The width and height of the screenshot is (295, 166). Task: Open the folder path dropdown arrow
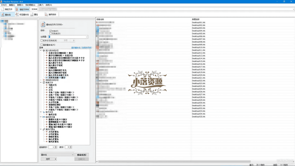pos(293,9)
